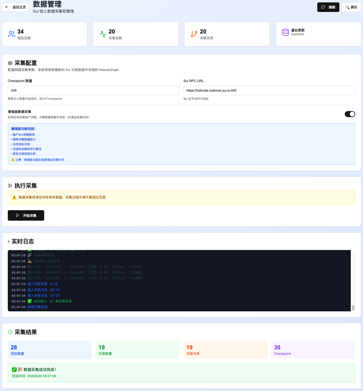Click the warning triangle in yellow alert
The height and width of the screenshot is (391, 363).
pyautogui.click(x=14, y=197)
